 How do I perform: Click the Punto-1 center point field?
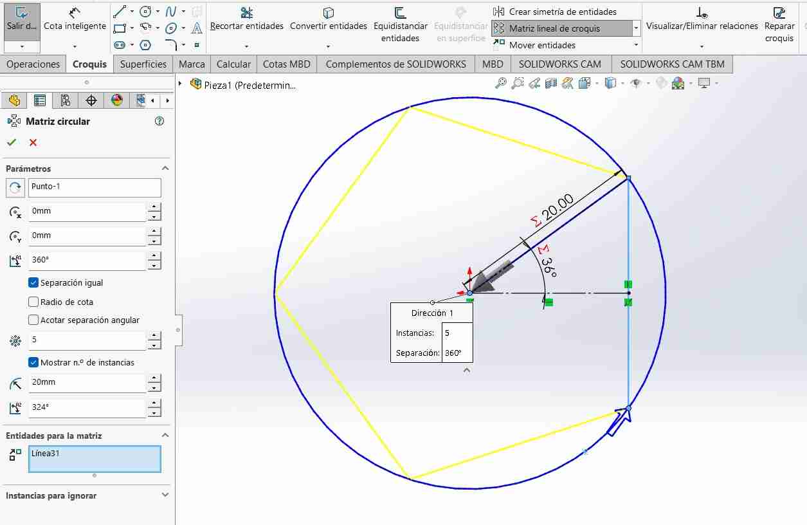[x=95, y=188]
